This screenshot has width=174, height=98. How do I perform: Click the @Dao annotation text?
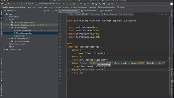tap(70, 44)
